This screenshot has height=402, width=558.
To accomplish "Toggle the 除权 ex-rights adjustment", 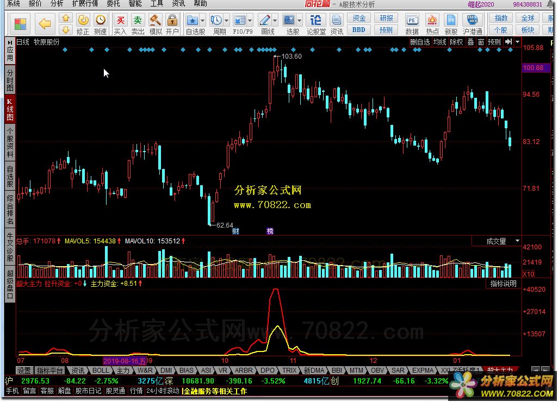I will click(457, 42).
